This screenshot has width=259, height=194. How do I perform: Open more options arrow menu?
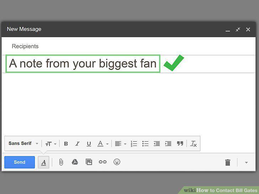[247, 163]
